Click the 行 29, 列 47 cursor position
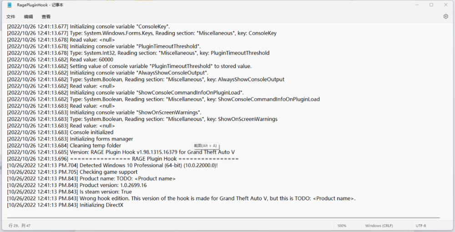Screen dimensions: 455x232 20,226
